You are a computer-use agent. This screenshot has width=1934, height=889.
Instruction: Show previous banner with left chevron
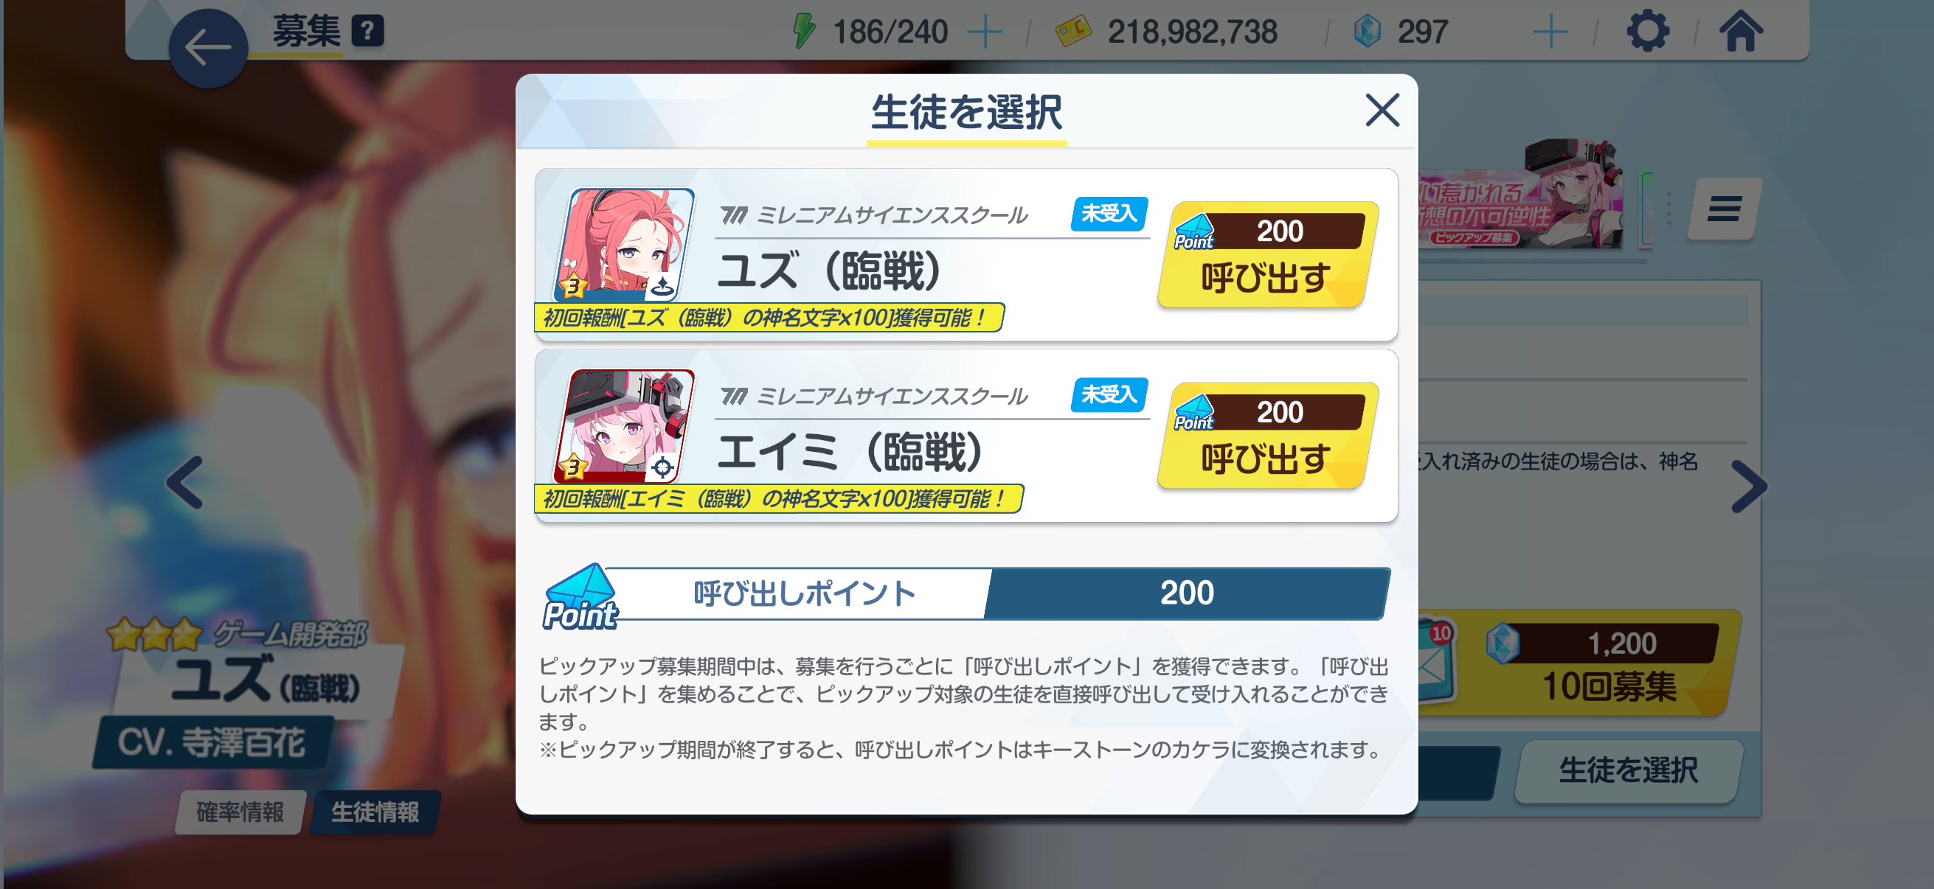(x=184, y=482)
